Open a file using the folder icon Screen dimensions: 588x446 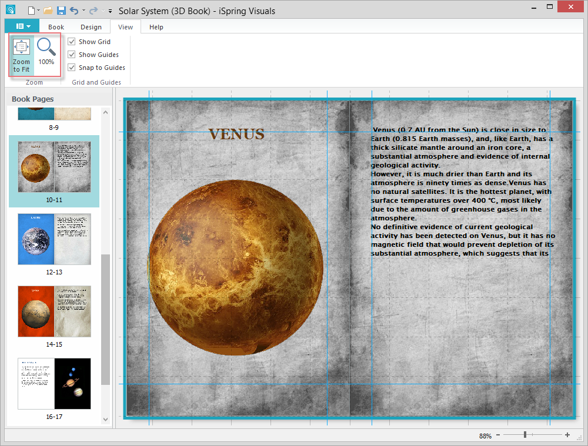pyautogui.click(x=48, y=10)
